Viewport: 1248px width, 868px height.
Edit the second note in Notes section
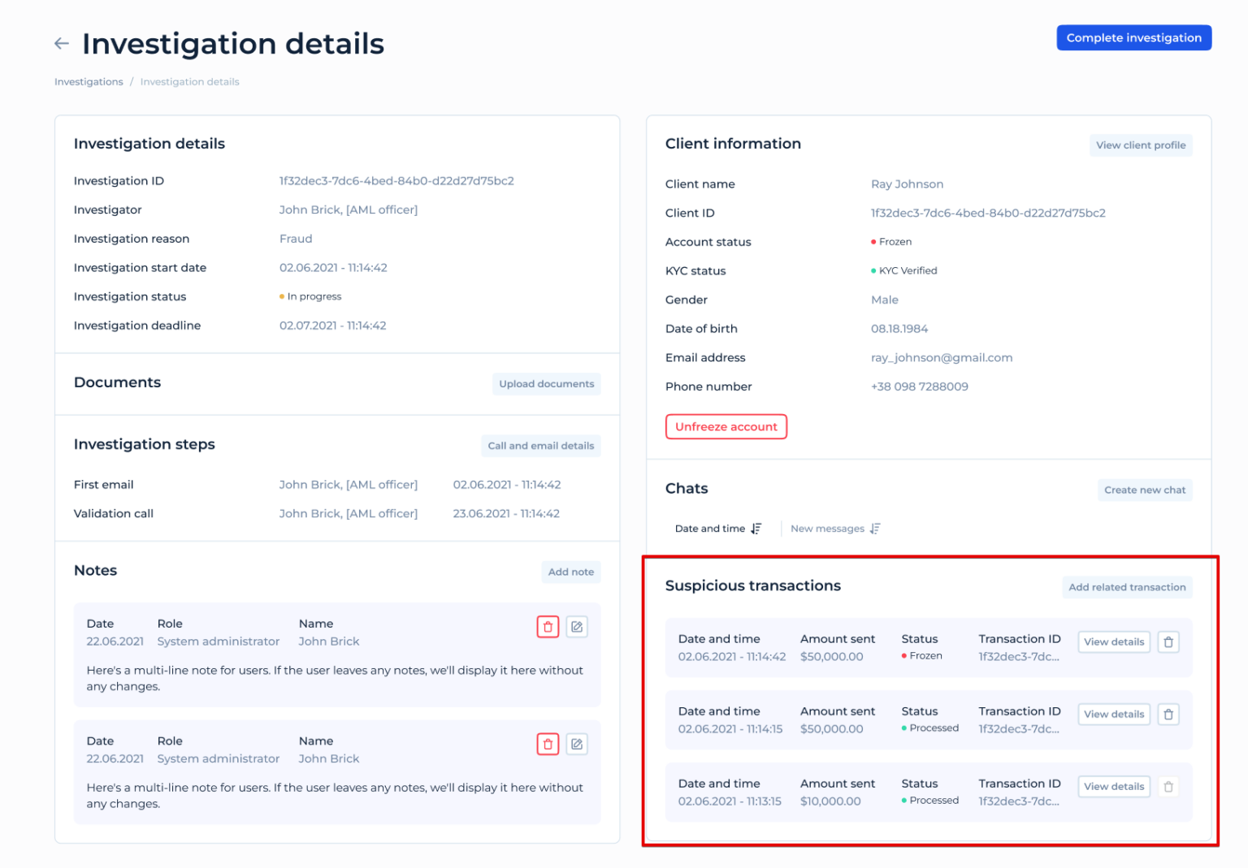point(577,743)
